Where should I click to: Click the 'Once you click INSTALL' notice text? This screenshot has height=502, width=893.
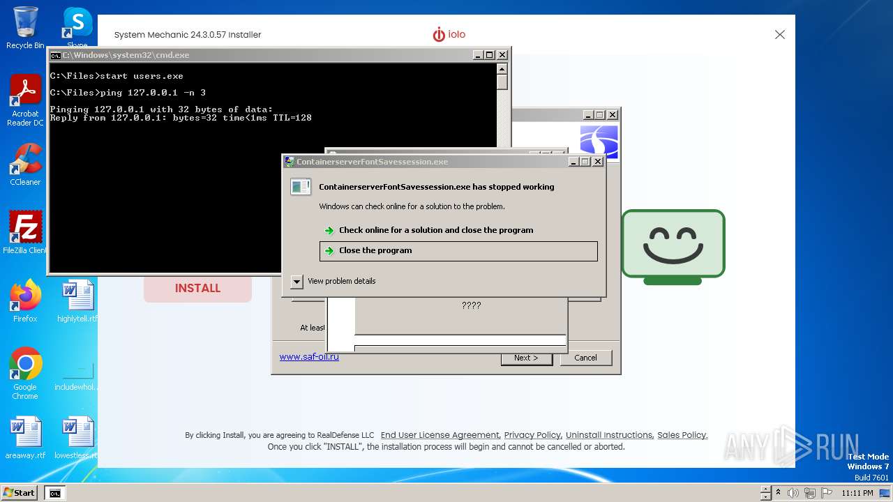click(x=446, y=447)
